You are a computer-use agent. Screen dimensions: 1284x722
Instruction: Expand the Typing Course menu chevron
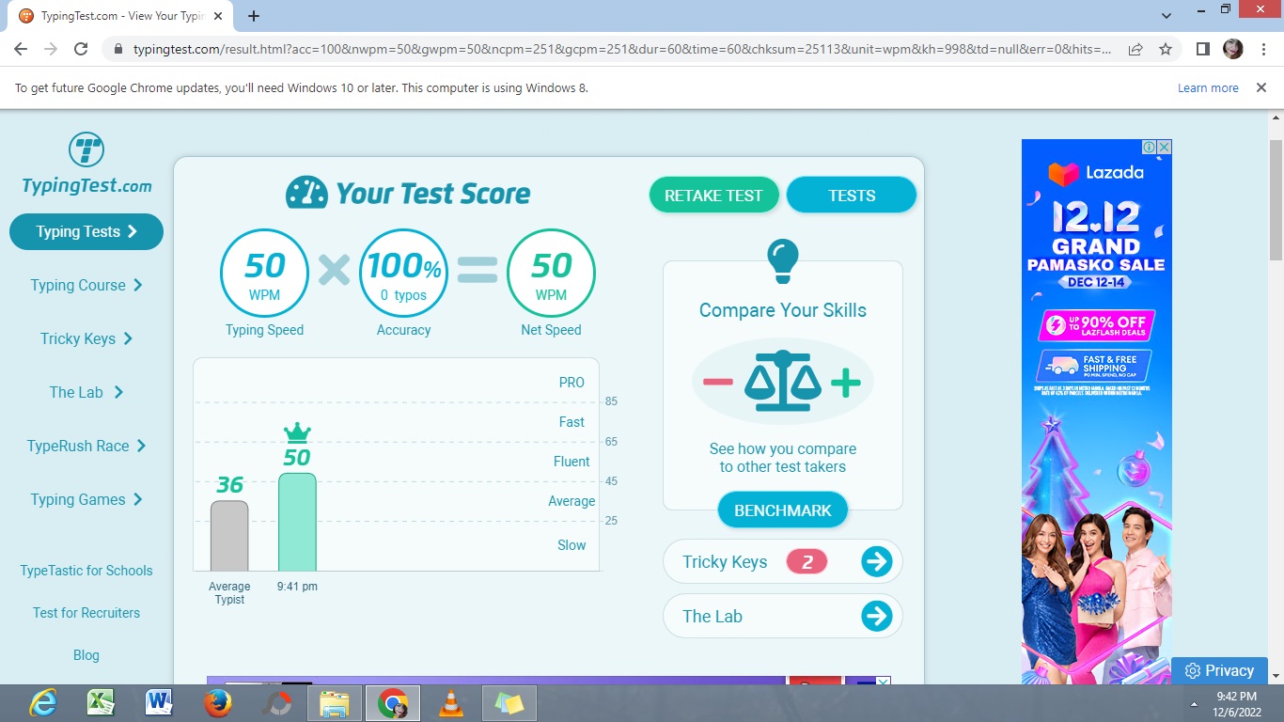coord(138,285)
